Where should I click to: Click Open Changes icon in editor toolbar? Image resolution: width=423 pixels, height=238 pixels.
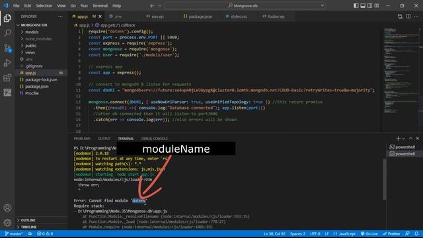click(x=400, y=17)
